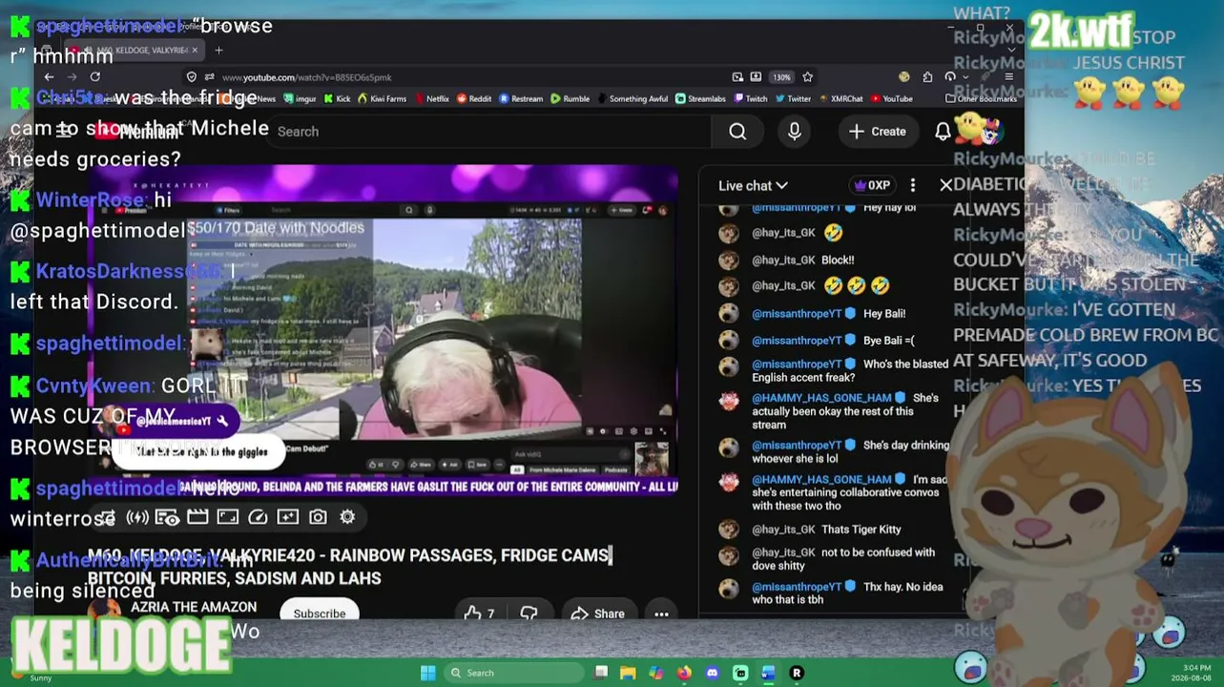Screen dimensions: 1224x687
Task: Open YouTube notifications bell
Action: tap(943, 132)
